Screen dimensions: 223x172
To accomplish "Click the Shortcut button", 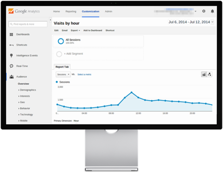I will click(110, 30).
